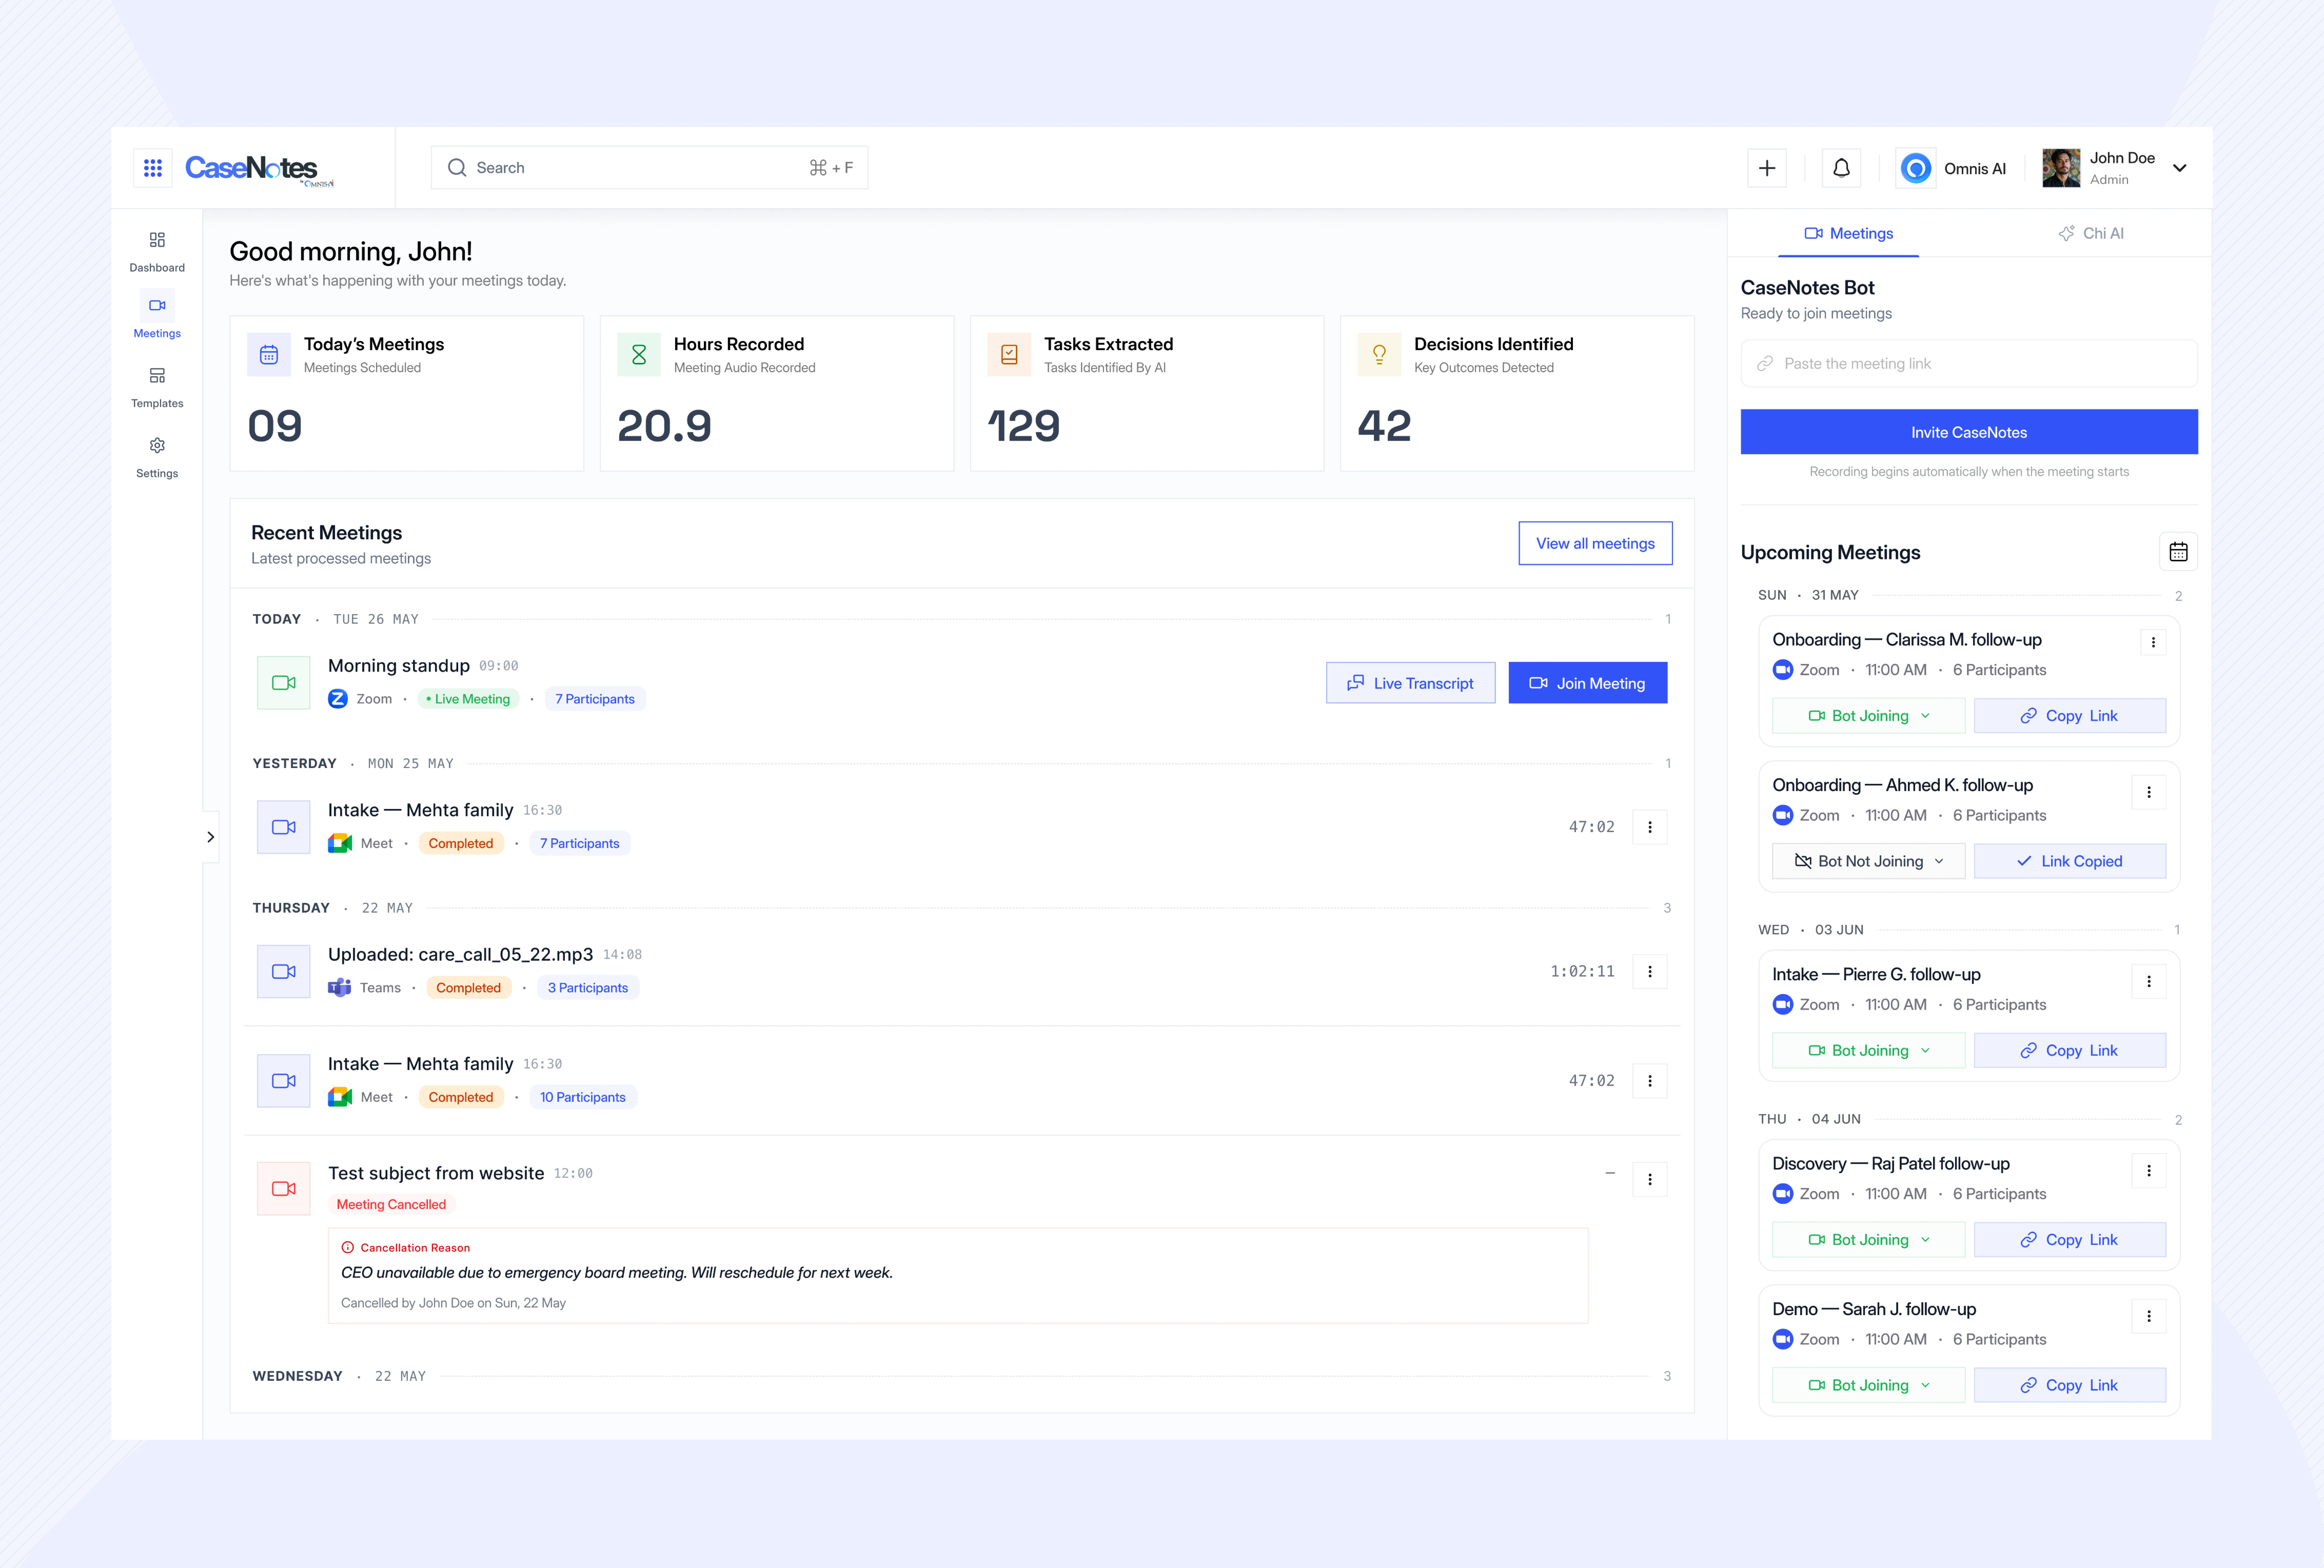
Task: Open more options for Ahmed K. follow-up
Action: pyautogui.click(x=2149, y=792)
